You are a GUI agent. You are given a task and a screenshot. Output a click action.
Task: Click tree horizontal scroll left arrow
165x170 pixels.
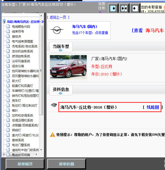click(x=4, y=154)
